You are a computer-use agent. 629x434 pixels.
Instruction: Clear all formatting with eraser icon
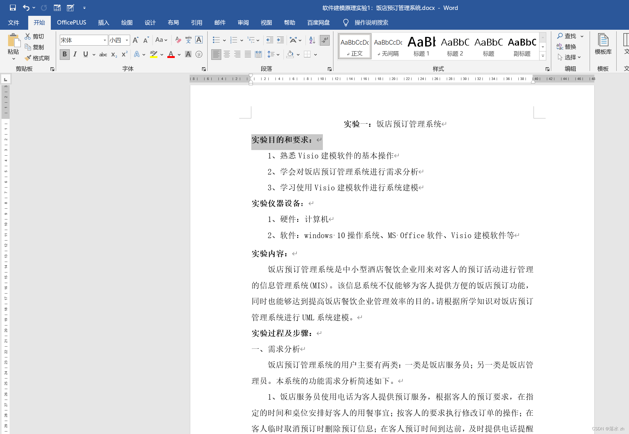pyautogui.click(x=178, y=40)
